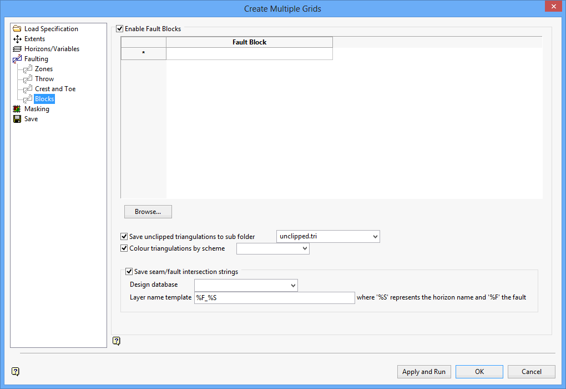Open the unclipped.tri folder dropdown
The image size is (566, 389).
coord(374,236)
